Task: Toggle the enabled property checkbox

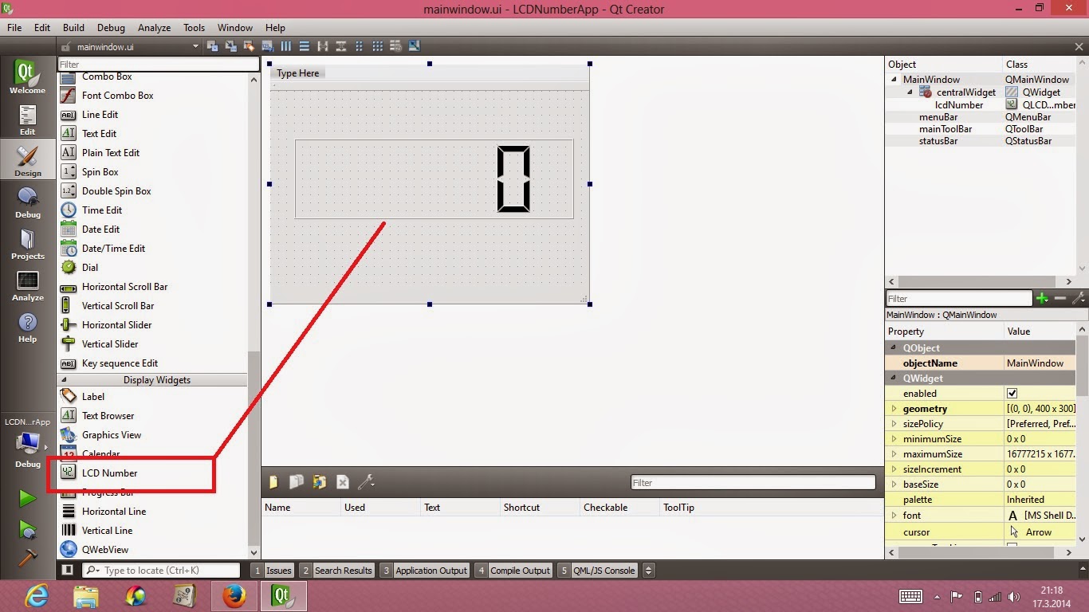Action: click(x=1012, y=393)
